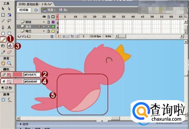This screenshot has height=129, width=189.
Task: Select the Oval tool
Action: 3,33
